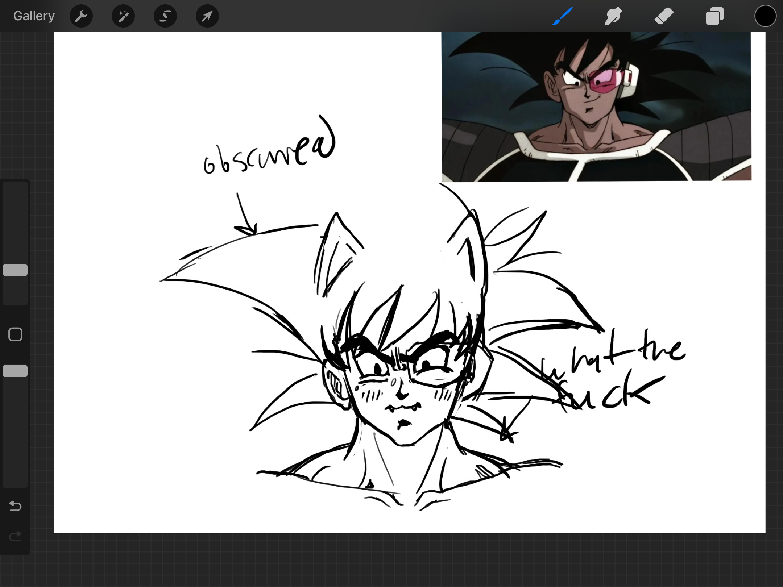Open the Selection tool
This screenshot has width=783, height=587.
pos(165,16)
